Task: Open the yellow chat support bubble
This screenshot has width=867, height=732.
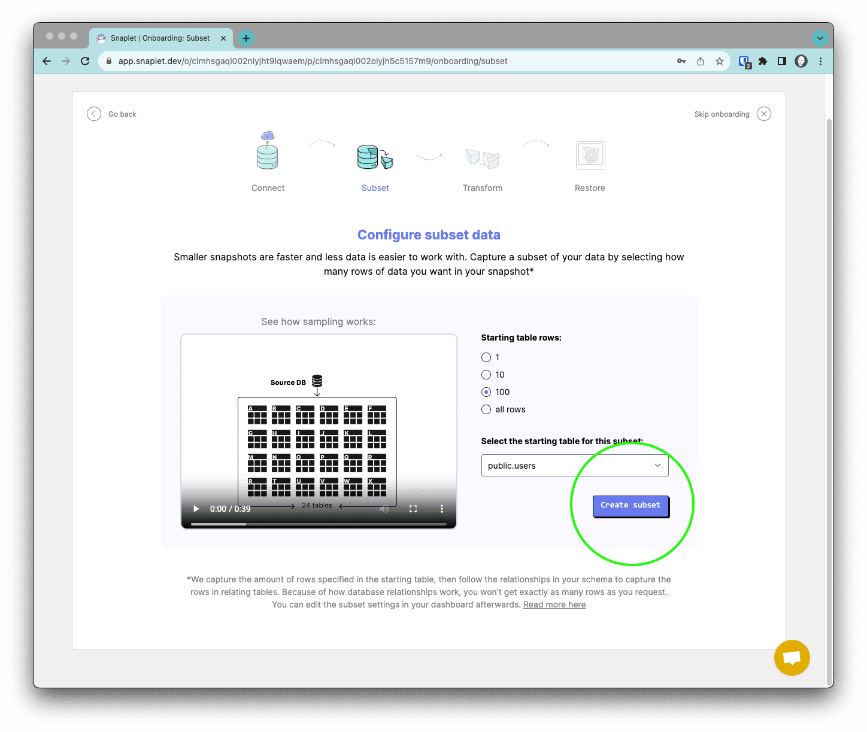Action: (792, 658)
